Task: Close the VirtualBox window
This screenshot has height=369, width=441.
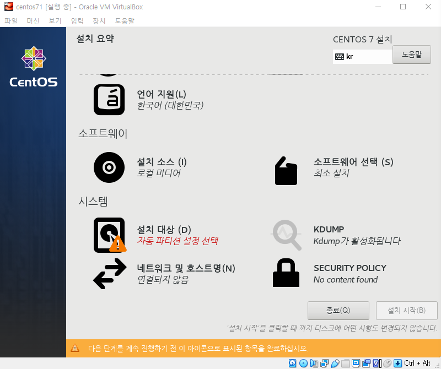Action: point(428,7)
